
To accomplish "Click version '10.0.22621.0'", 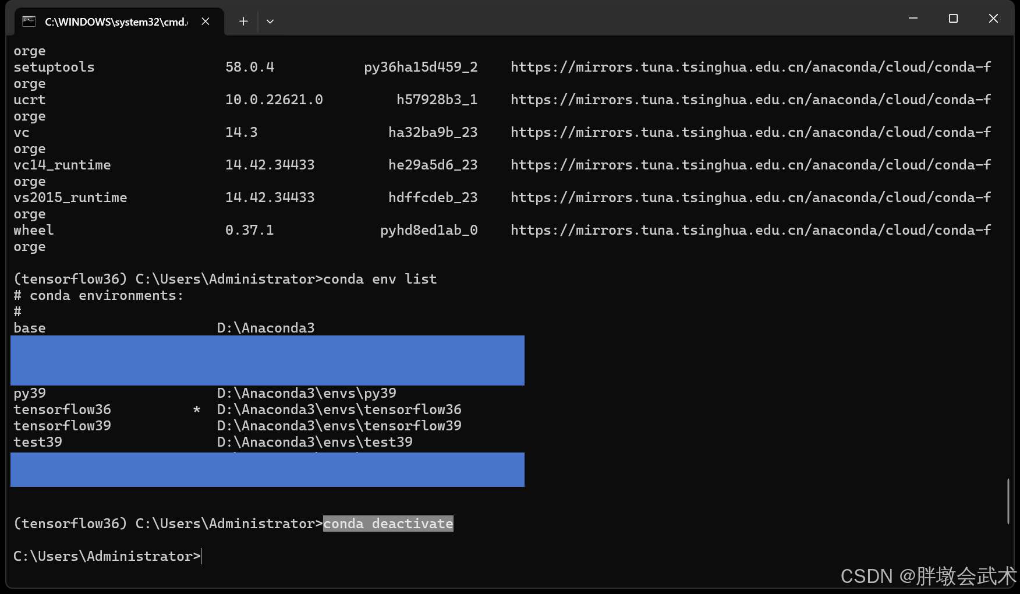I will (x=274, y=100).
